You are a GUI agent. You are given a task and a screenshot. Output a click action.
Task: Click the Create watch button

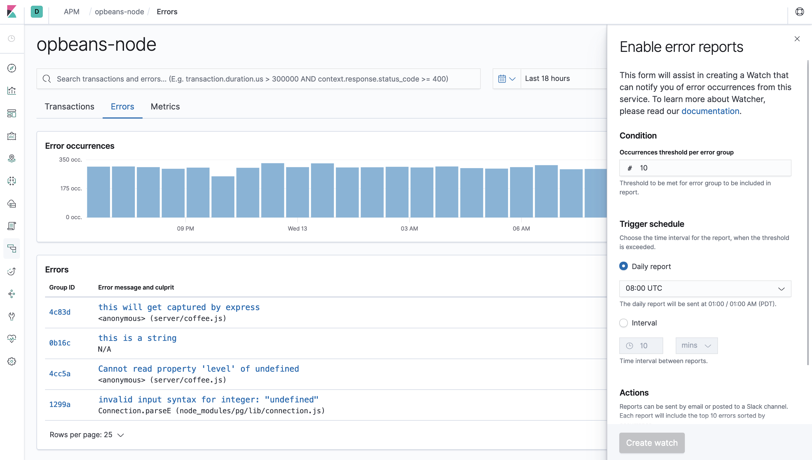tap(651, 443)
